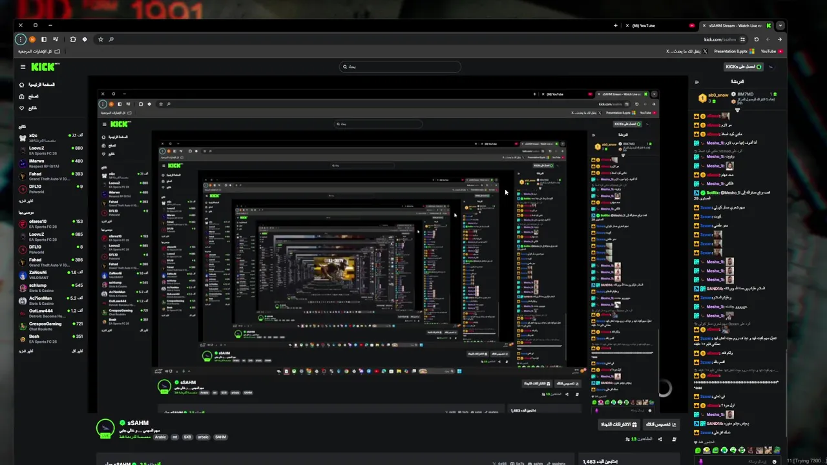Image resolution: width=827 pixels, height=465 pixels.
Task: Click the green category link under sSAHM
Action: click(135, 437)
